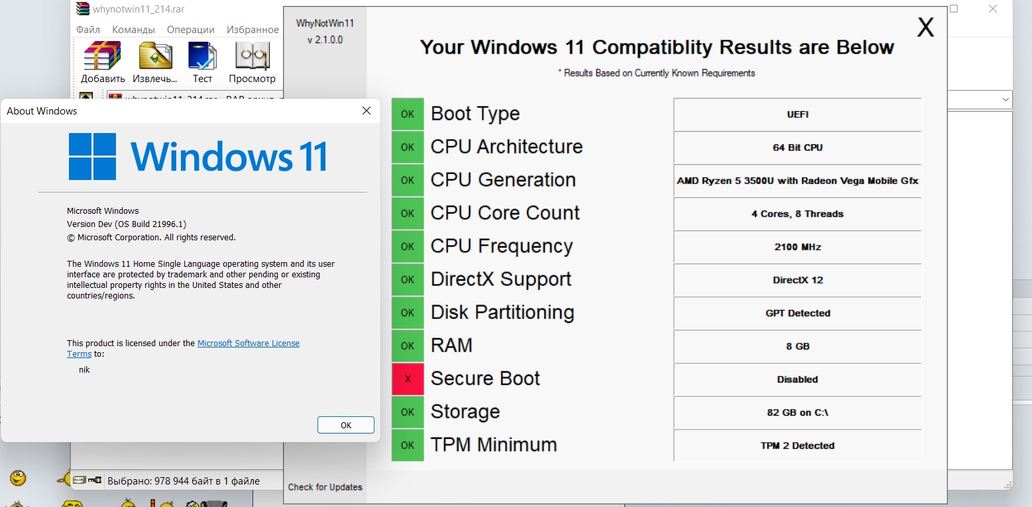Click the Disabled value for Secure Boot

coord(797,379)
